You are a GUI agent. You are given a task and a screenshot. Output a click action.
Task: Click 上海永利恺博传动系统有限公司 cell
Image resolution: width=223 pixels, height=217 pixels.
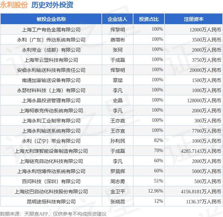tap(51, 171)
